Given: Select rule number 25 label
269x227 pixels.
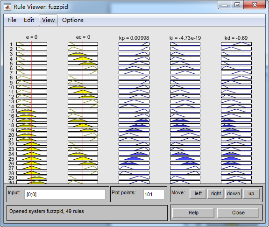Looking at the screenshot, I should [x=11, y=159].
